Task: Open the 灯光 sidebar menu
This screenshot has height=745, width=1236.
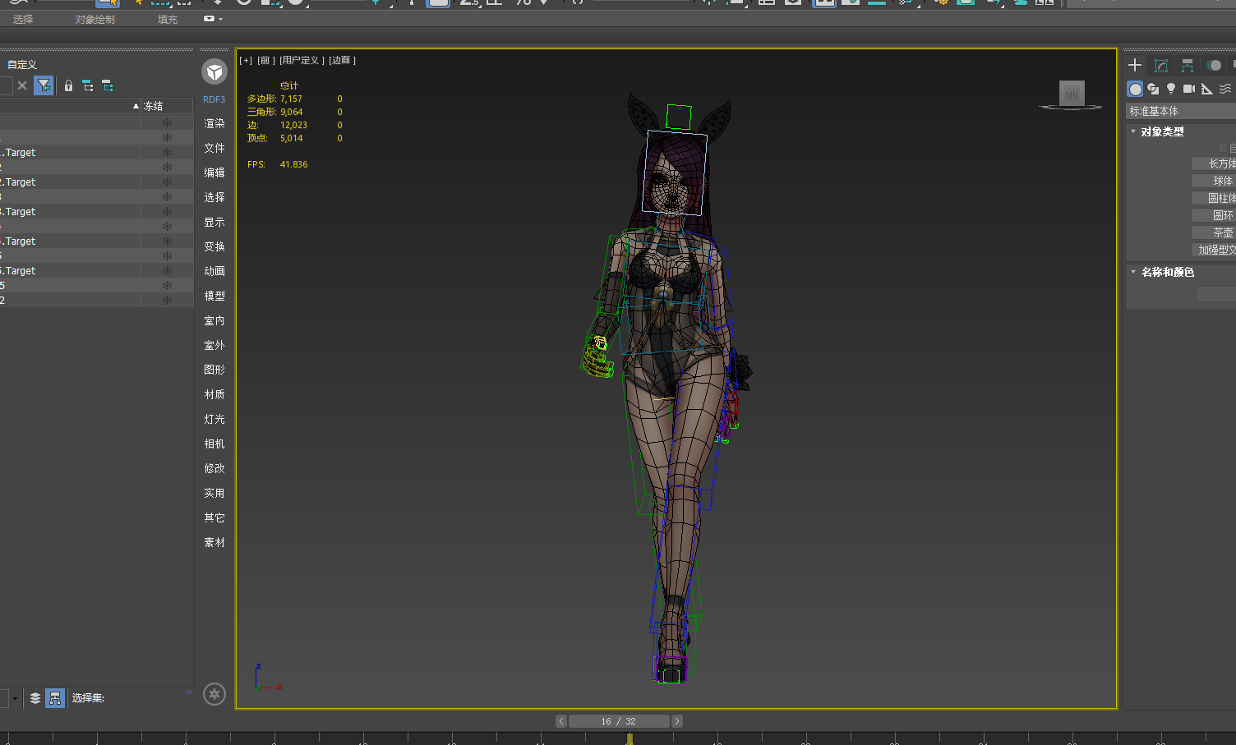Action: [x=214, y=419]
